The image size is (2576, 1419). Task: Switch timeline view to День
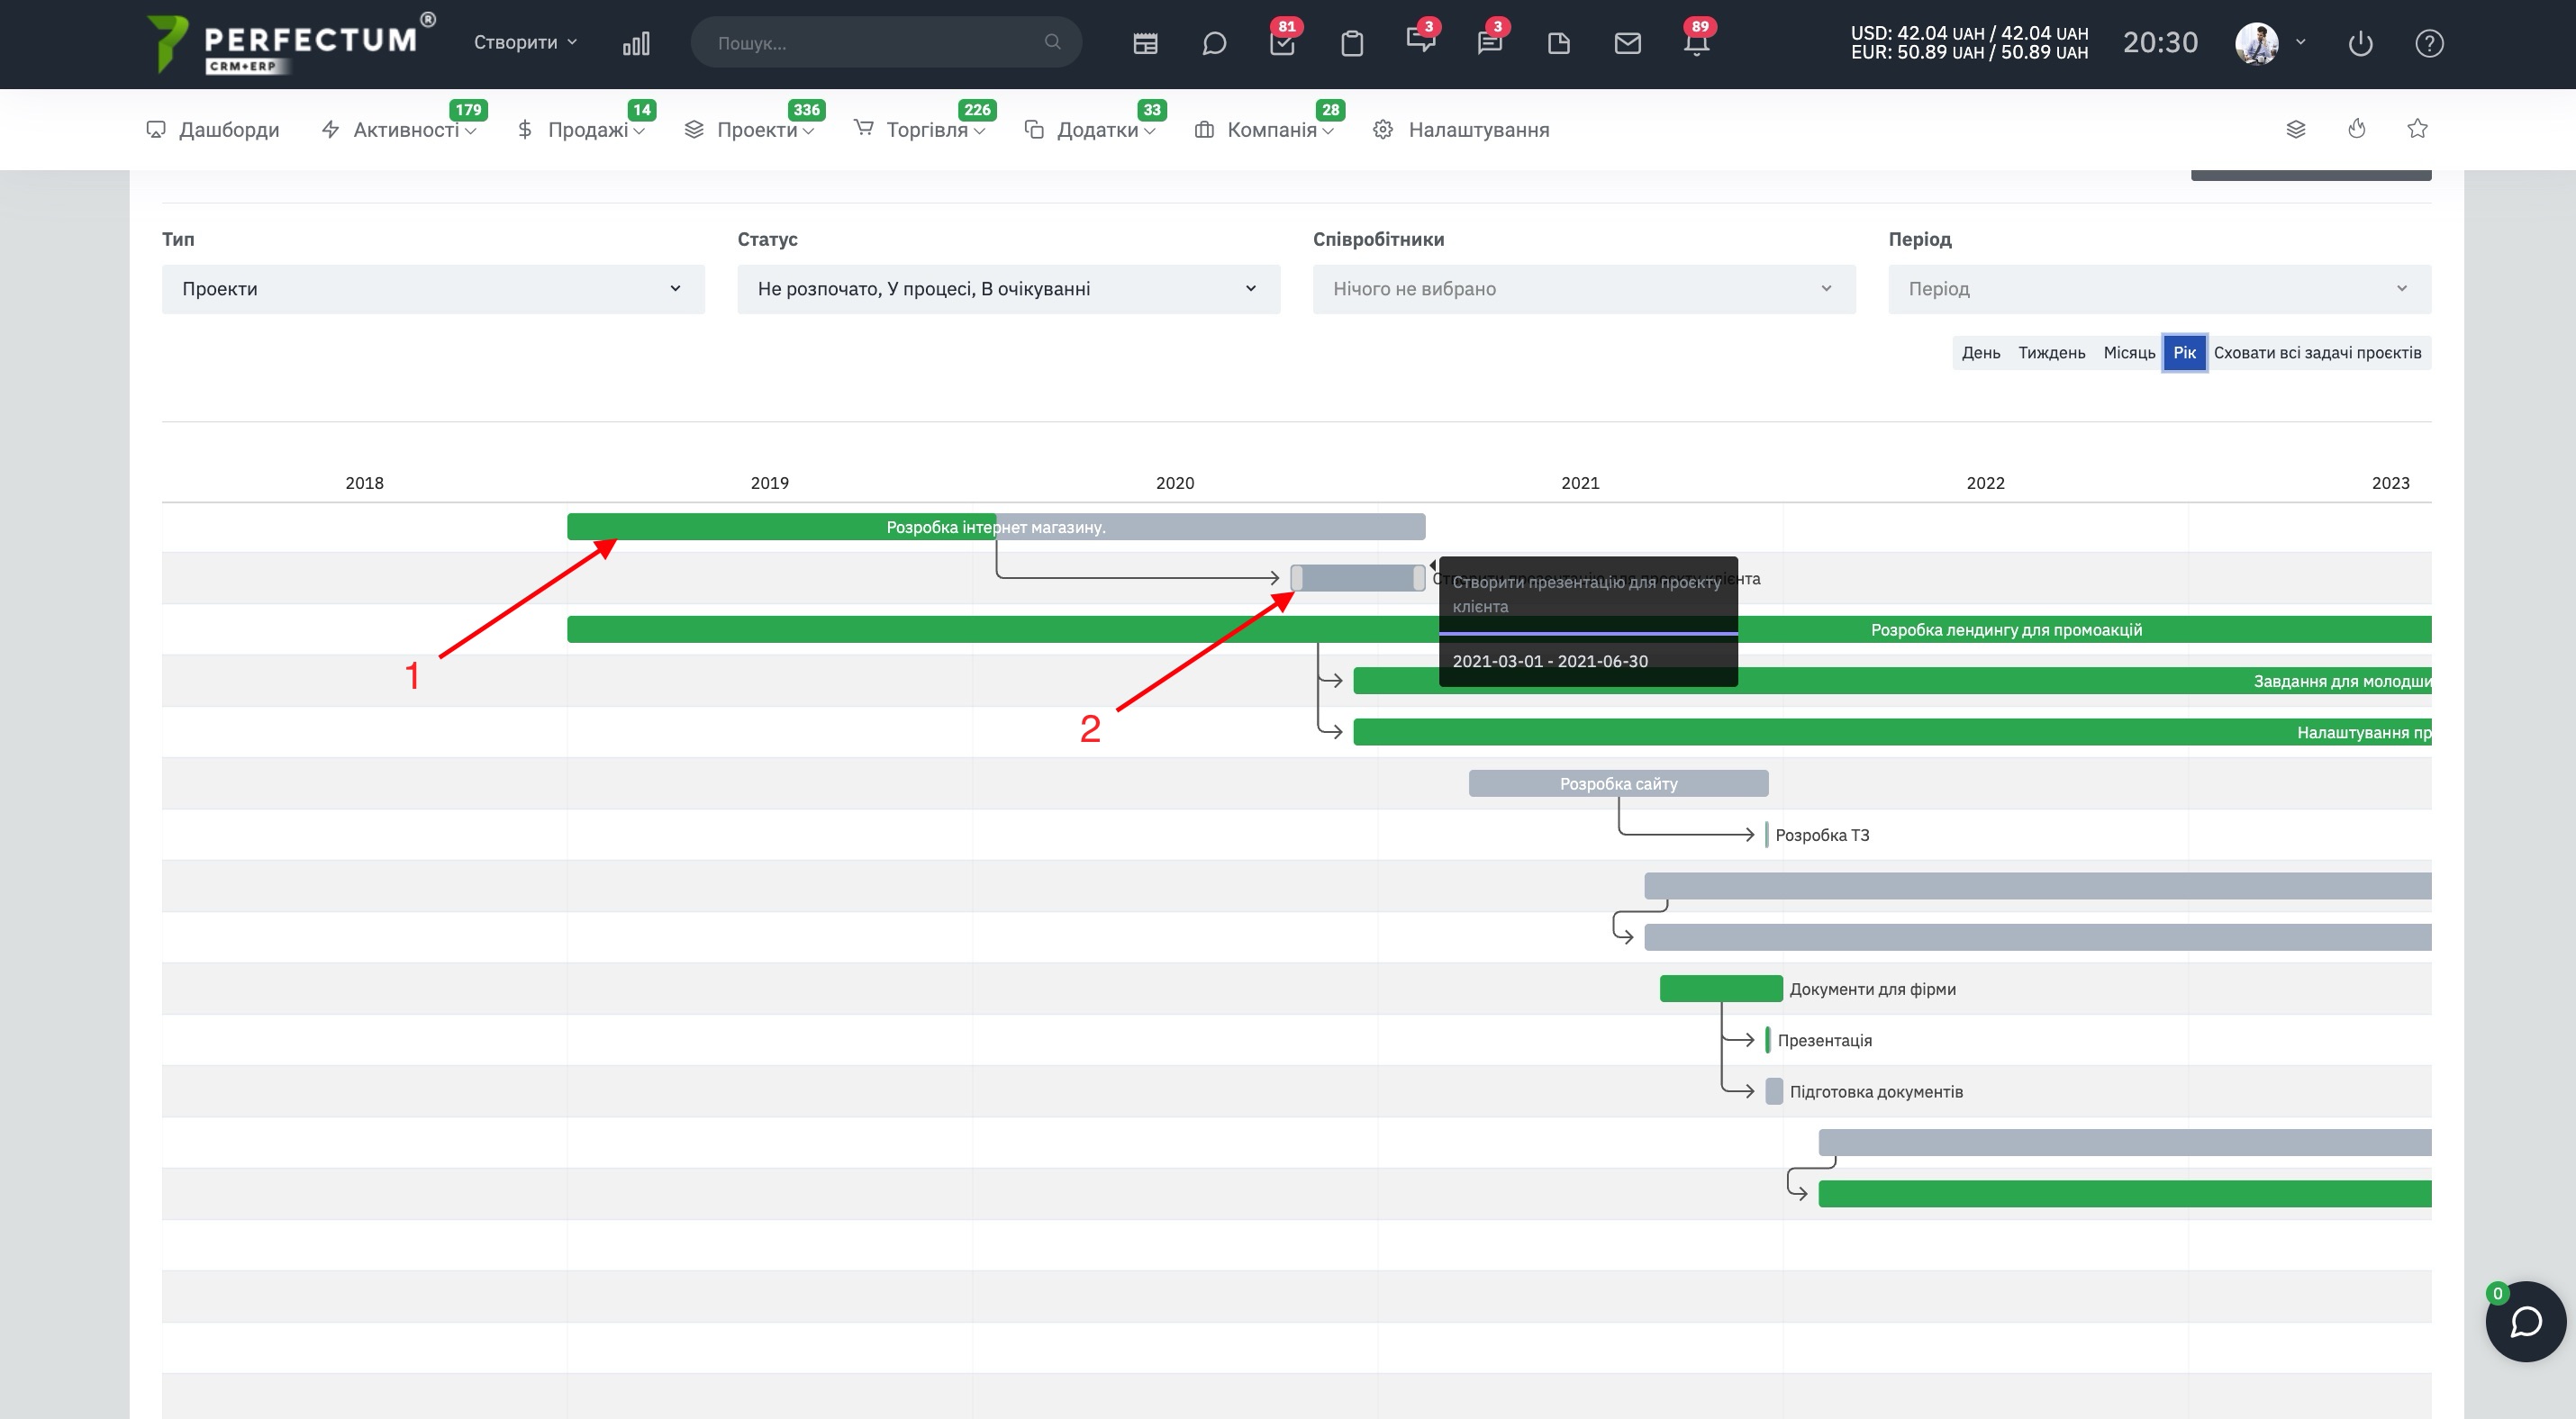(x=1980, y=353)
